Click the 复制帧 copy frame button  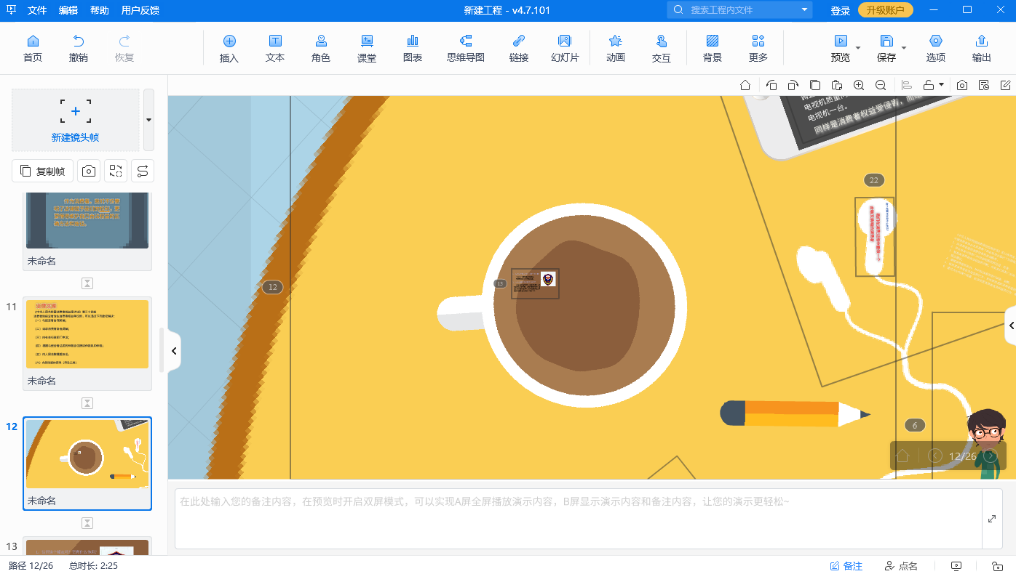coord(43,171)
